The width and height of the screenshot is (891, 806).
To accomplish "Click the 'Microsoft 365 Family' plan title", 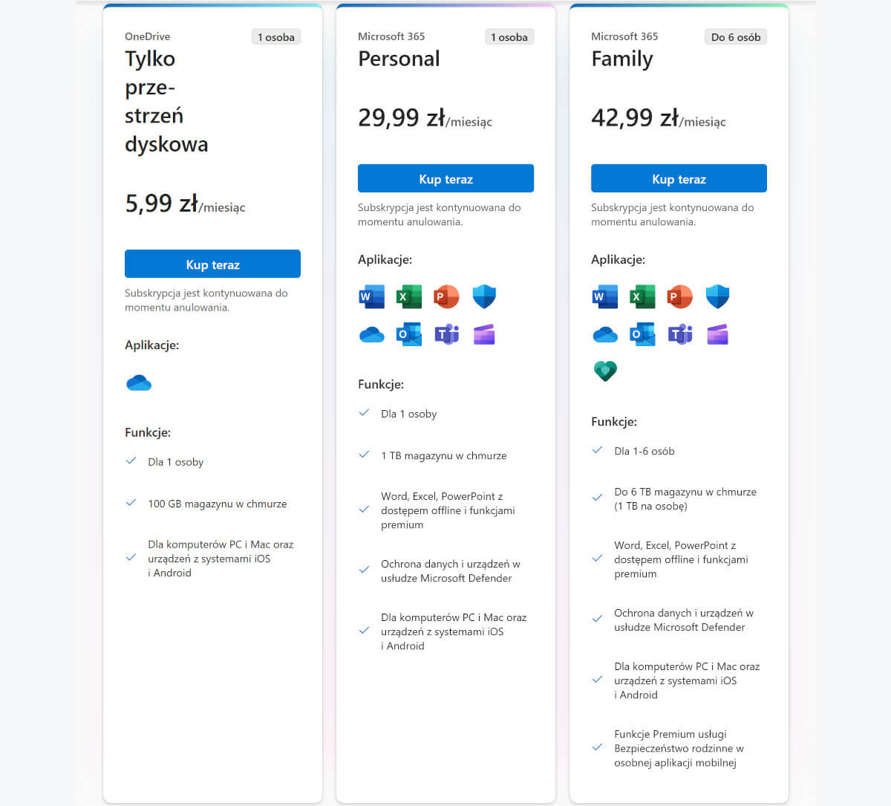I will [622, 59].
